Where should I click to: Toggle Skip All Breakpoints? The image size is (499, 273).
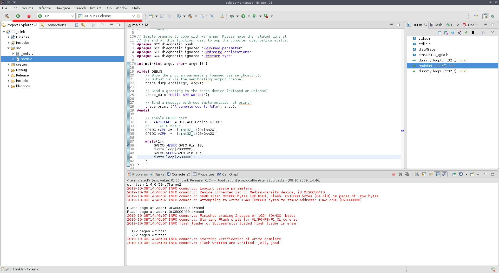point(212,16)
